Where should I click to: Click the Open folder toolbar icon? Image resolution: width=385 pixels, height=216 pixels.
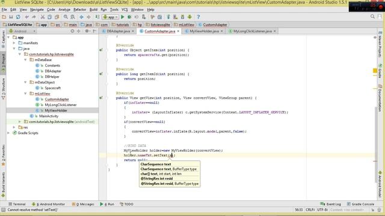[4, 17]
